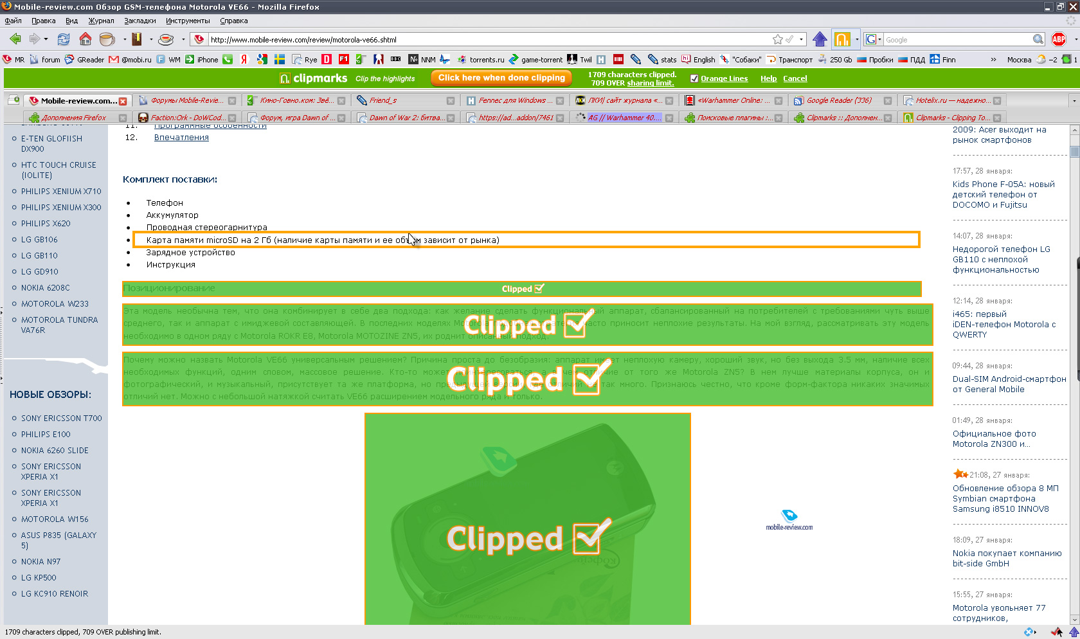This screenshot has width=1080, height=639.
Task: Click 'Click here when done clipping' button
Action: (x=501, y=78)
